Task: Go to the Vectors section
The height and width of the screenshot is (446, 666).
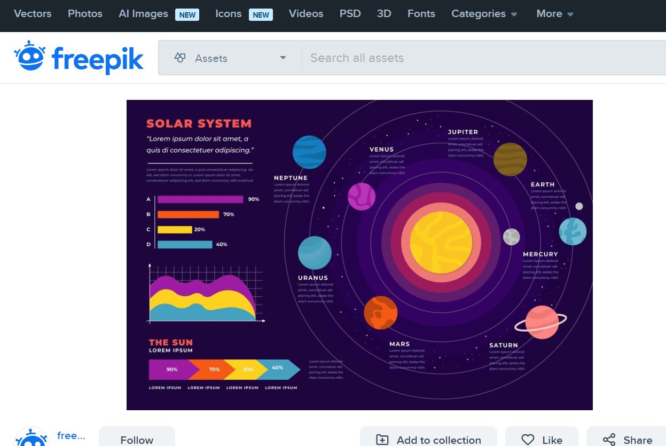Action: (x=33, y=14)
